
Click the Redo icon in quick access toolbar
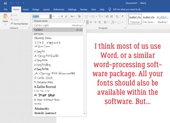tap(18, 3)
